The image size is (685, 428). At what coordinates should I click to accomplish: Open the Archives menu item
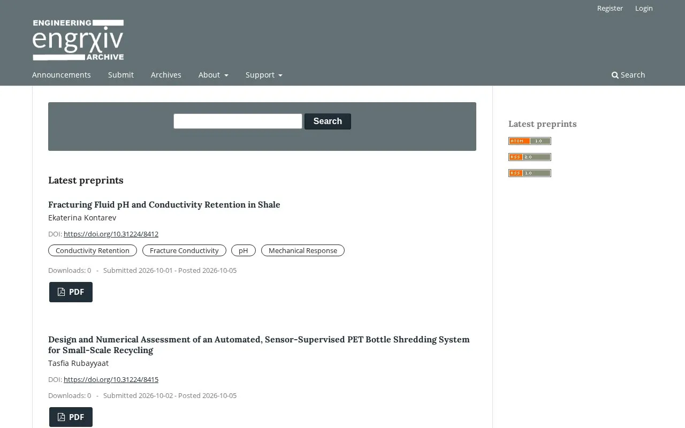[166, 75]
